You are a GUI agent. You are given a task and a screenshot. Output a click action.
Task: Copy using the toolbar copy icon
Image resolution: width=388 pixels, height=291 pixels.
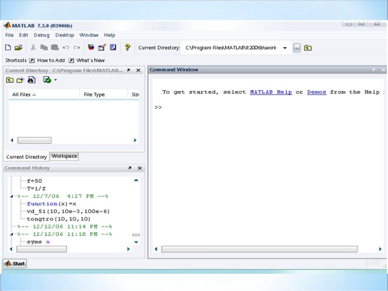pos(44,48)
